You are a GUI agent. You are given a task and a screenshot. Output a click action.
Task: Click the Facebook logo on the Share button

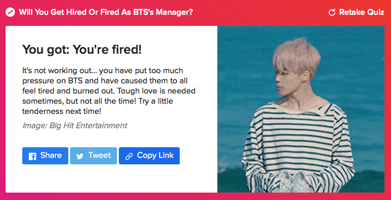coord(33,156)
